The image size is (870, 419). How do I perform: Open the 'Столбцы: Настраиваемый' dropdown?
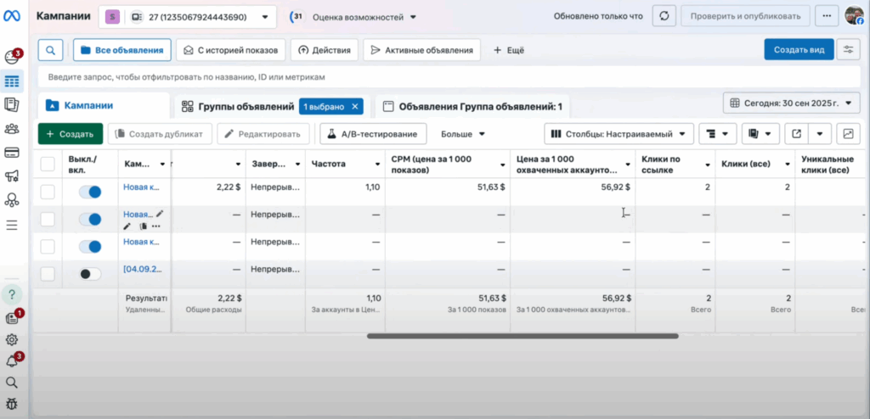tap(619, 133)
